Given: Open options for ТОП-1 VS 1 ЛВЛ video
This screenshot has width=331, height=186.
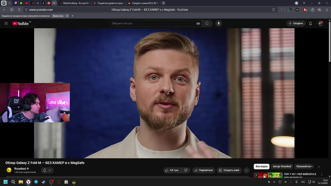Looking at the screenshot, I should 322,175.
